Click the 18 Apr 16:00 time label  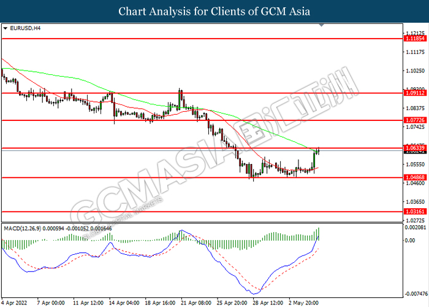(x=160, y=303)
